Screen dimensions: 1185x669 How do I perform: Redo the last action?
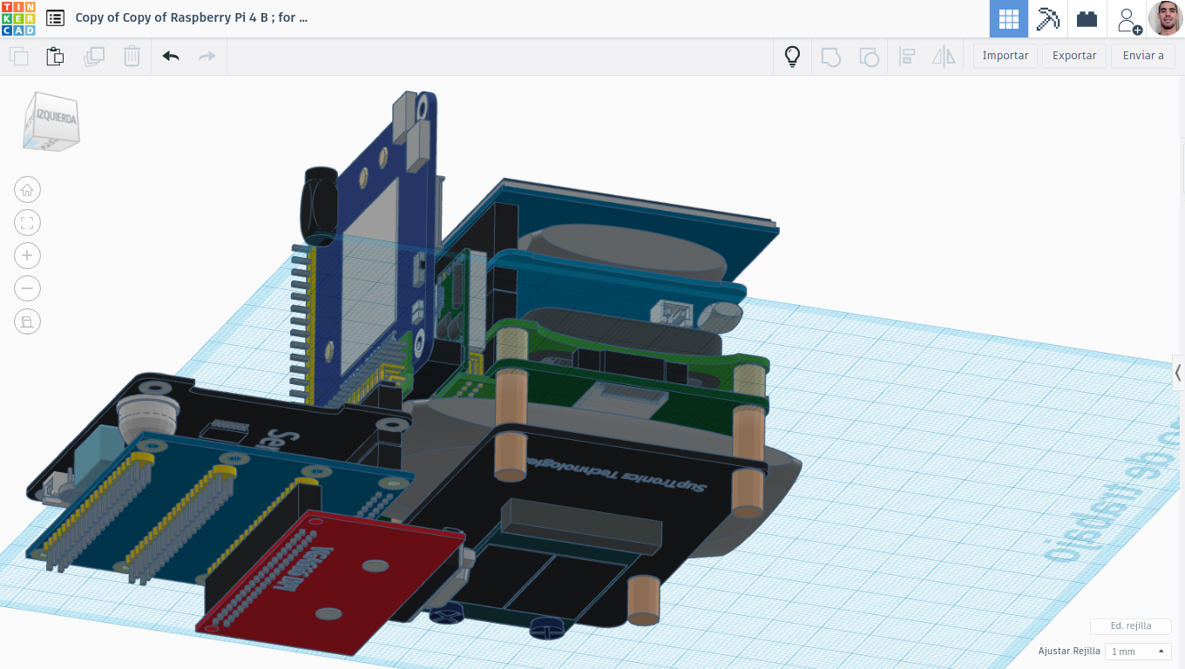click(x=207, y=57)
